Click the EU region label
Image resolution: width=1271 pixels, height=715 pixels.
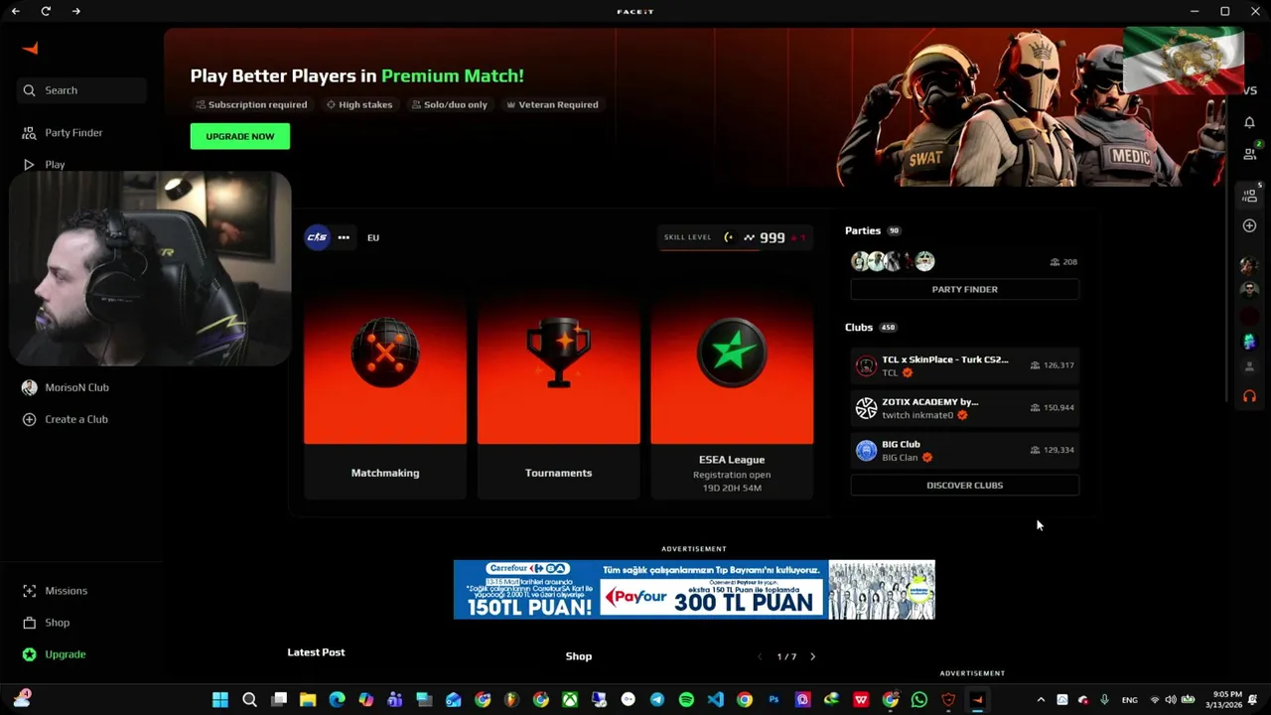pyautogui.click(x=373, y=238)
